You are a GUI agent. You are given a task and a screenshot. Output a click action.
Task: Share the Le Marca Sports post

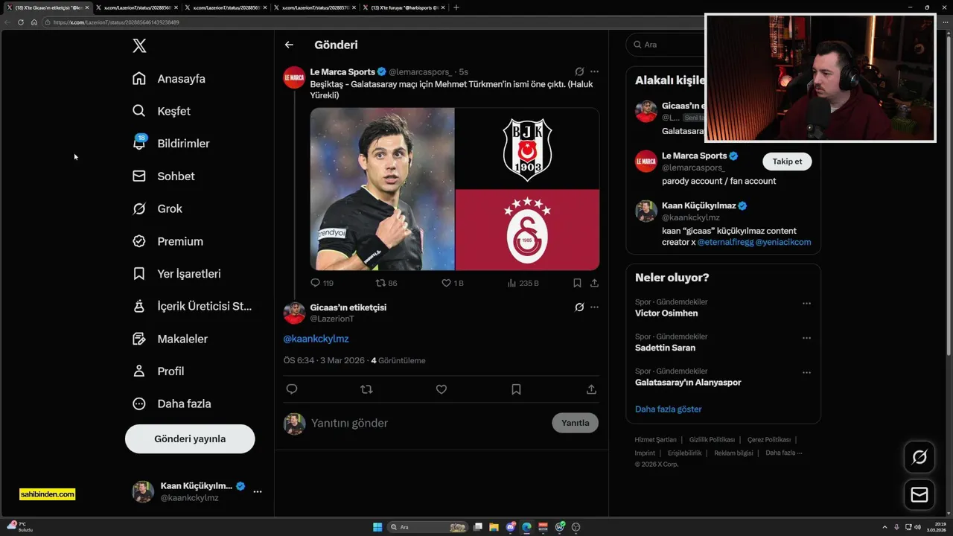click(594, 283)
